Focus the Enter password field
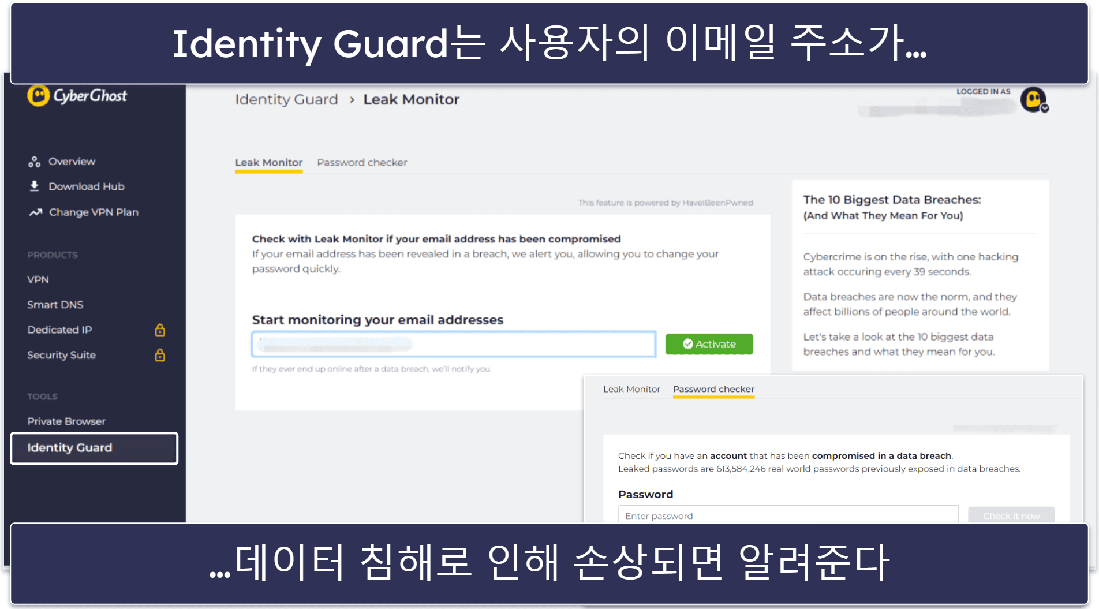 [x=788, y=515]
